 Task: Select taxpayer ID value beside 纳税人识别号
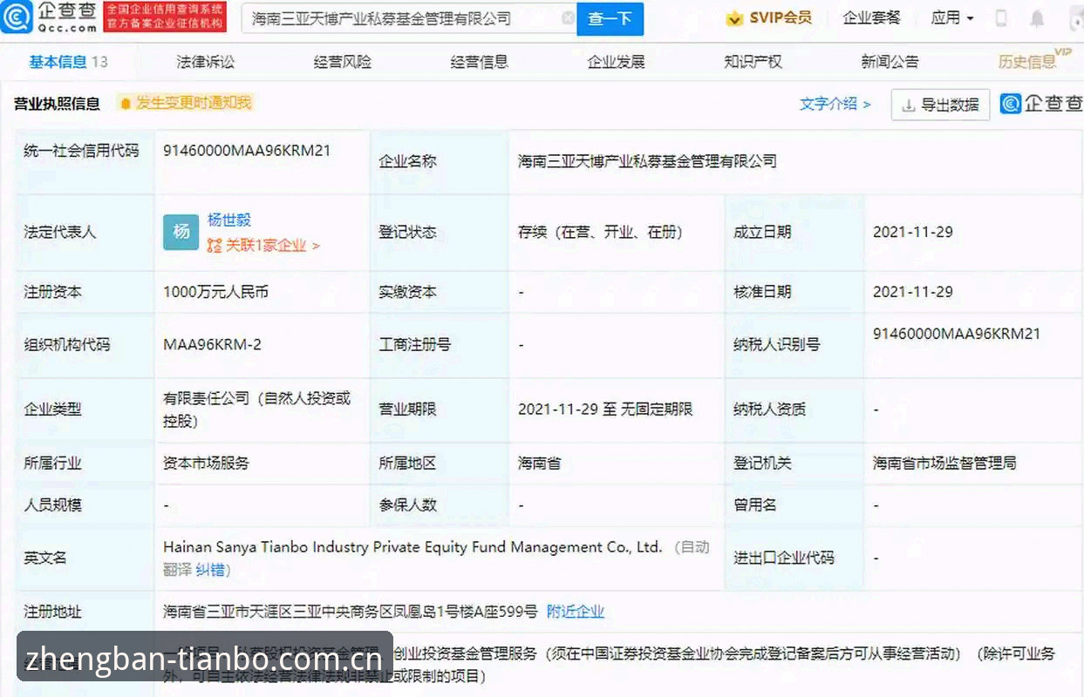pyautogui.click(x=957, y=335)
